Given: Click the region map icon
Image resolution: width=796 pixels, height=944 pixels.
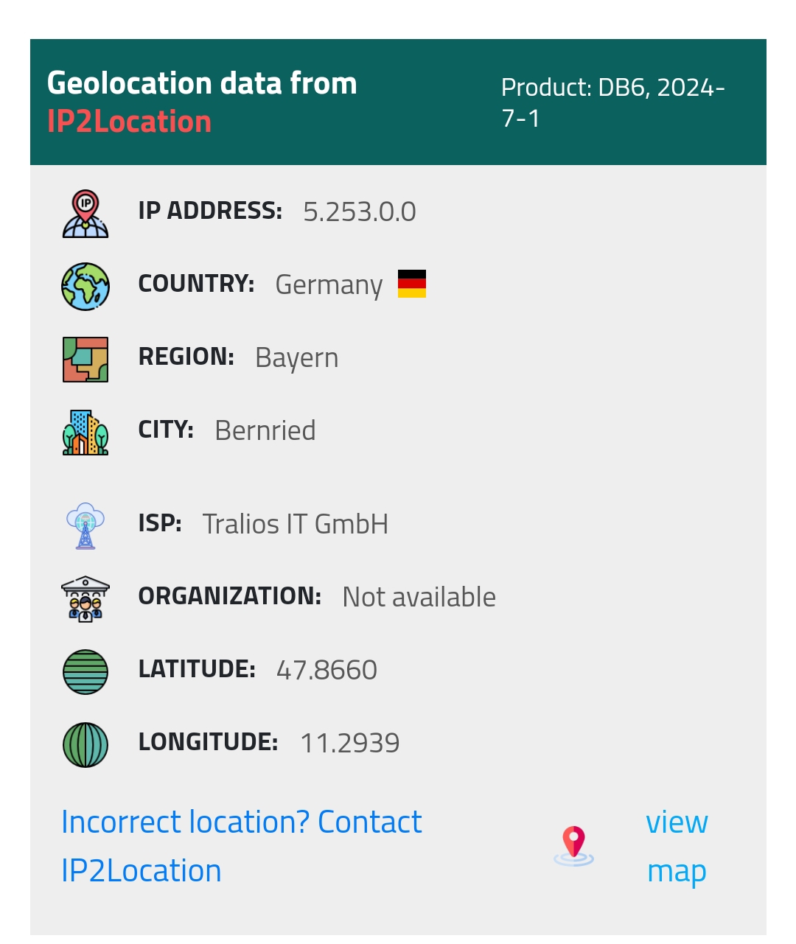Looking at the screenshot, I should [85, 359].
